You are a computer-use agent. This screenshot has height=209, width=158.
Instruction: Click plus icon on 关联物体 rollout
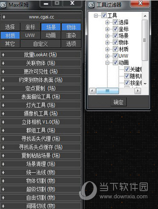[x=3, y=63]
